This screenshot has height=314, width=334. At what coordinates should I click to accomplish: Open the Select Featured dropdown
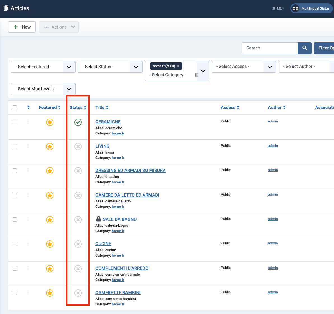pyautogui.click(x=43, y=67)
